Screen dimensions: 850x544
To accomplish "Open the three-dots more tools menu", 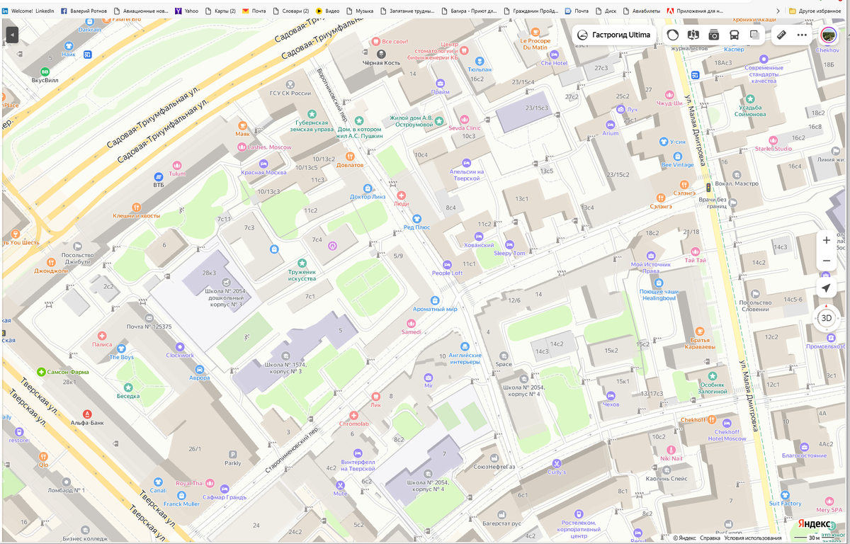I will (x=802, y=35).
